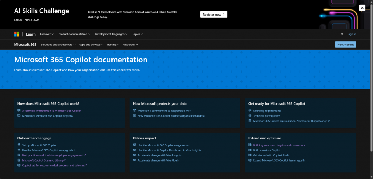373x179 pixels.
Task: Click icon next to Microsoft's commitment to Responsible AI
Action: (x=134, y=110)
